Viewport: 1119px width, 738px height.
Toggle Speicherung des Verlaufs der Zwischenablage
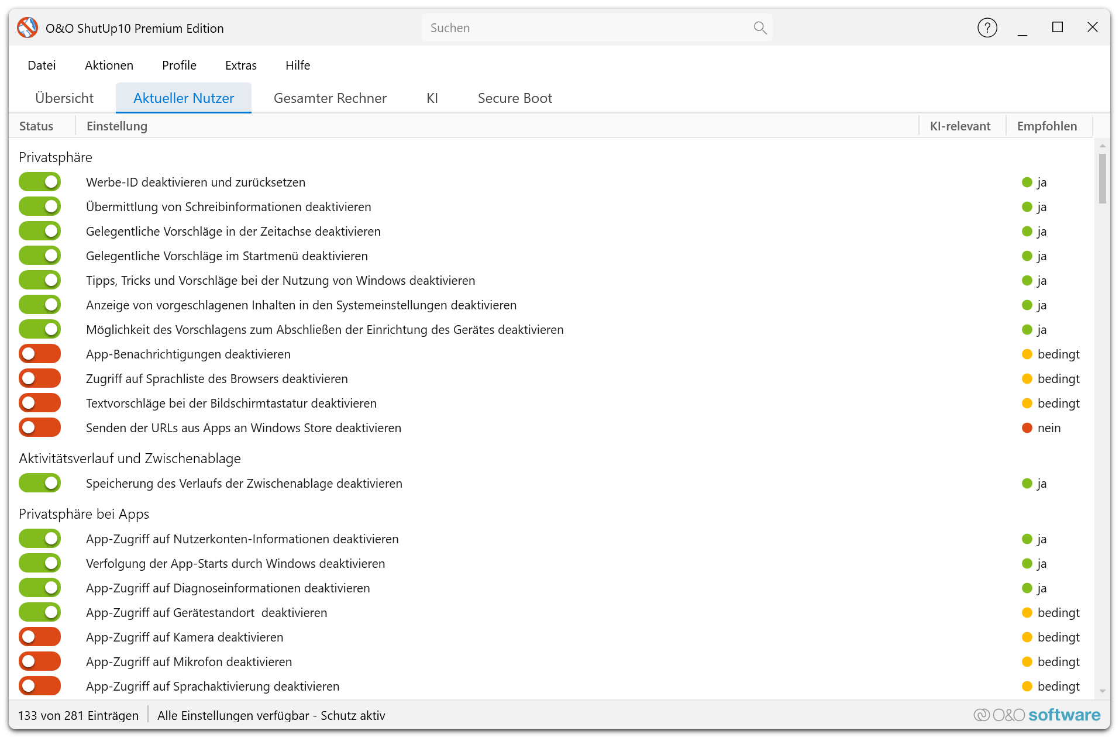pos(40,484)
